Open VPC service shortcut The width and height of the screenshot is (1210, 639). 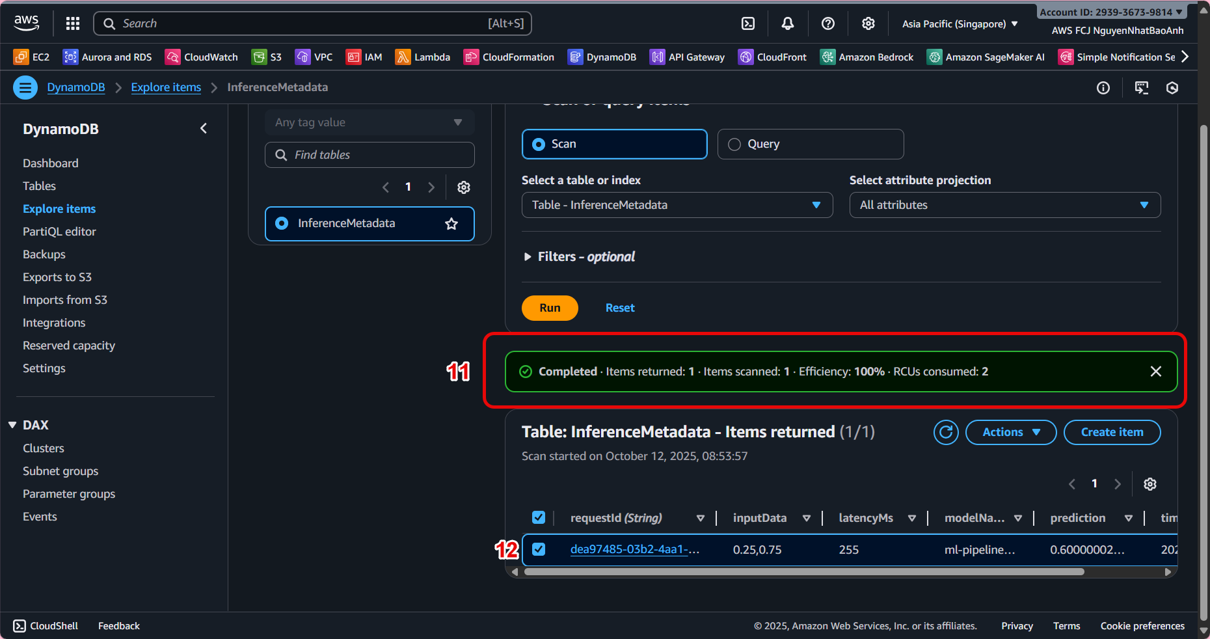pos(314,57)
